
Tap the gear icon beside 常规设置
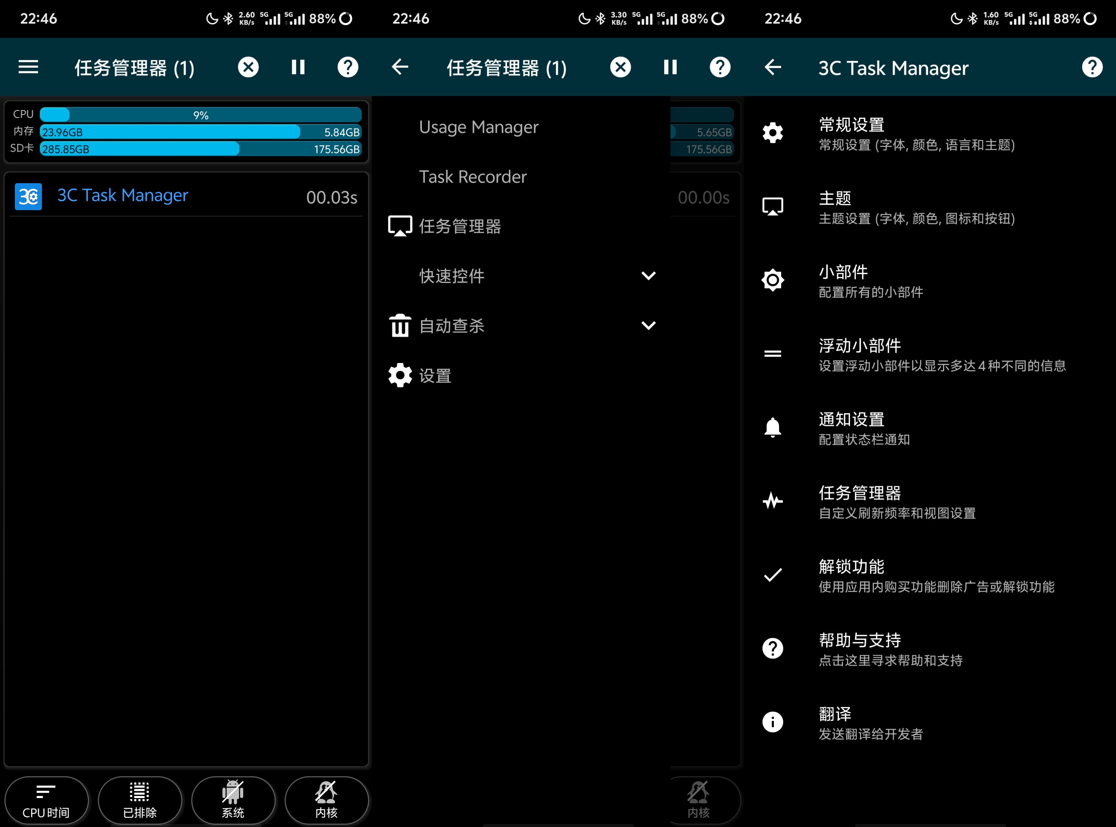pyautogui.click(x=772, y=133)
